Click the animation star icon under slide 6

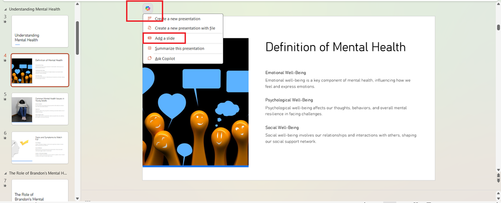click(5, 138)
